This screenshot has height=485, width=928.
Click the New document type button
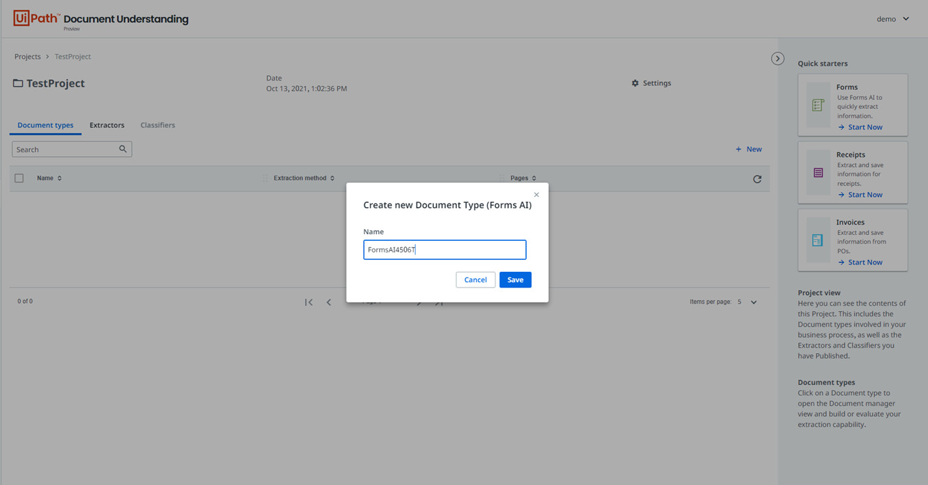[x=749, y=149]
